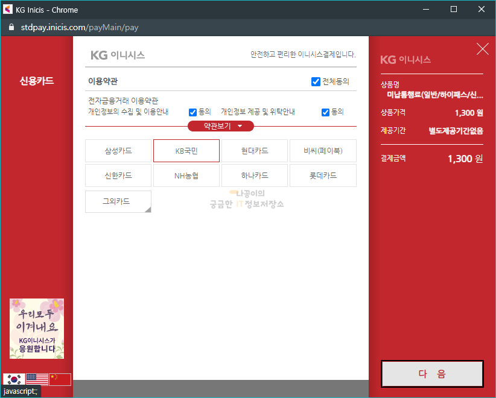Viewport: 496px width, 398px height.
Task: Click the KG 이니시스 logo in the main panel
Action: (x=118, y=55)
